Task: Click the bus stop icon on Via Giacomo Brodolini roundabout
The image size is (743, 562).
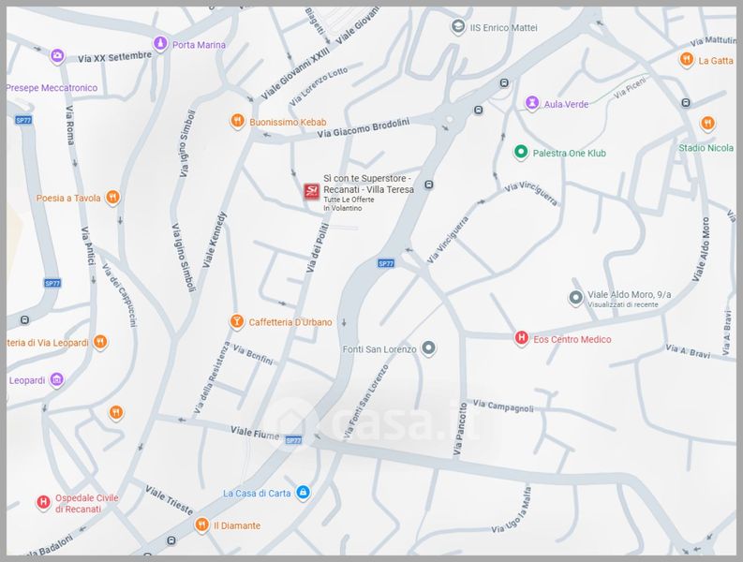Action: 478,111
